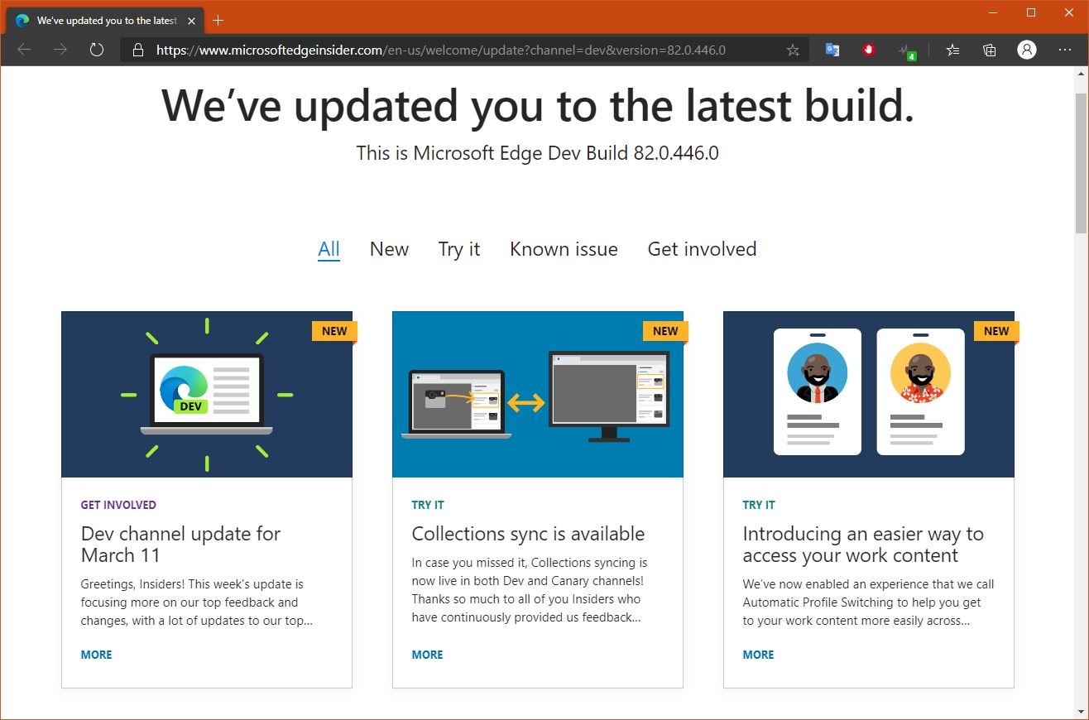Click the padlock site info icon
The width and height of the screenshot is (1089, 720).
137,50
